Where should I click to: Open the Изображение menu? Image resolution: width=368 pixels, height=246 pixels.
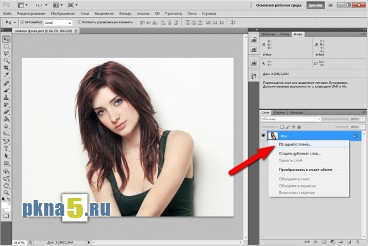62,14
